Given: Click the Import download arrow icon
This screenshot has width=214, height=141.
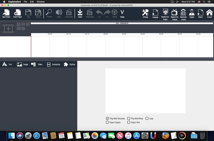Looking at the screenshot, I should [x=80, y=14].
